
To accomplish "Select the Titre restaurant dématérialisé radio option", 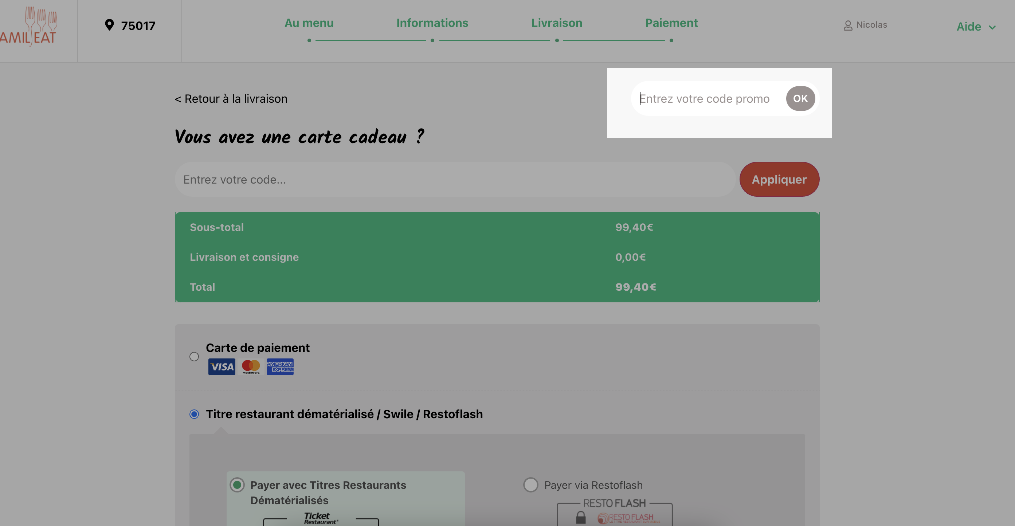I will [194, 414].
